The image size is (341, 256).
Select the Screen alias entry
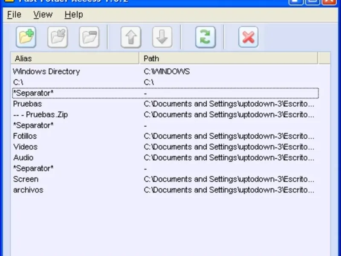26,179
